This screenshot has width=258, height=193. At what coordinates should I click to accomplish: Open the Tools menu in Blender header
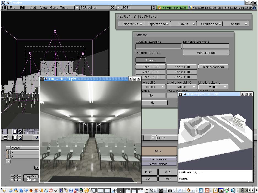click(x=64, y=8)
